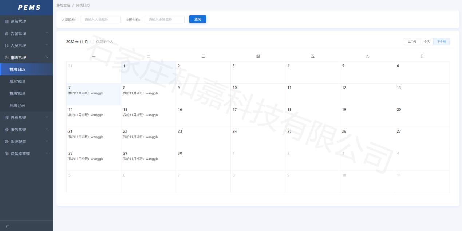Click the 设备管理 sidebar icon
This screenshot has width=462, height=231.
7,21
